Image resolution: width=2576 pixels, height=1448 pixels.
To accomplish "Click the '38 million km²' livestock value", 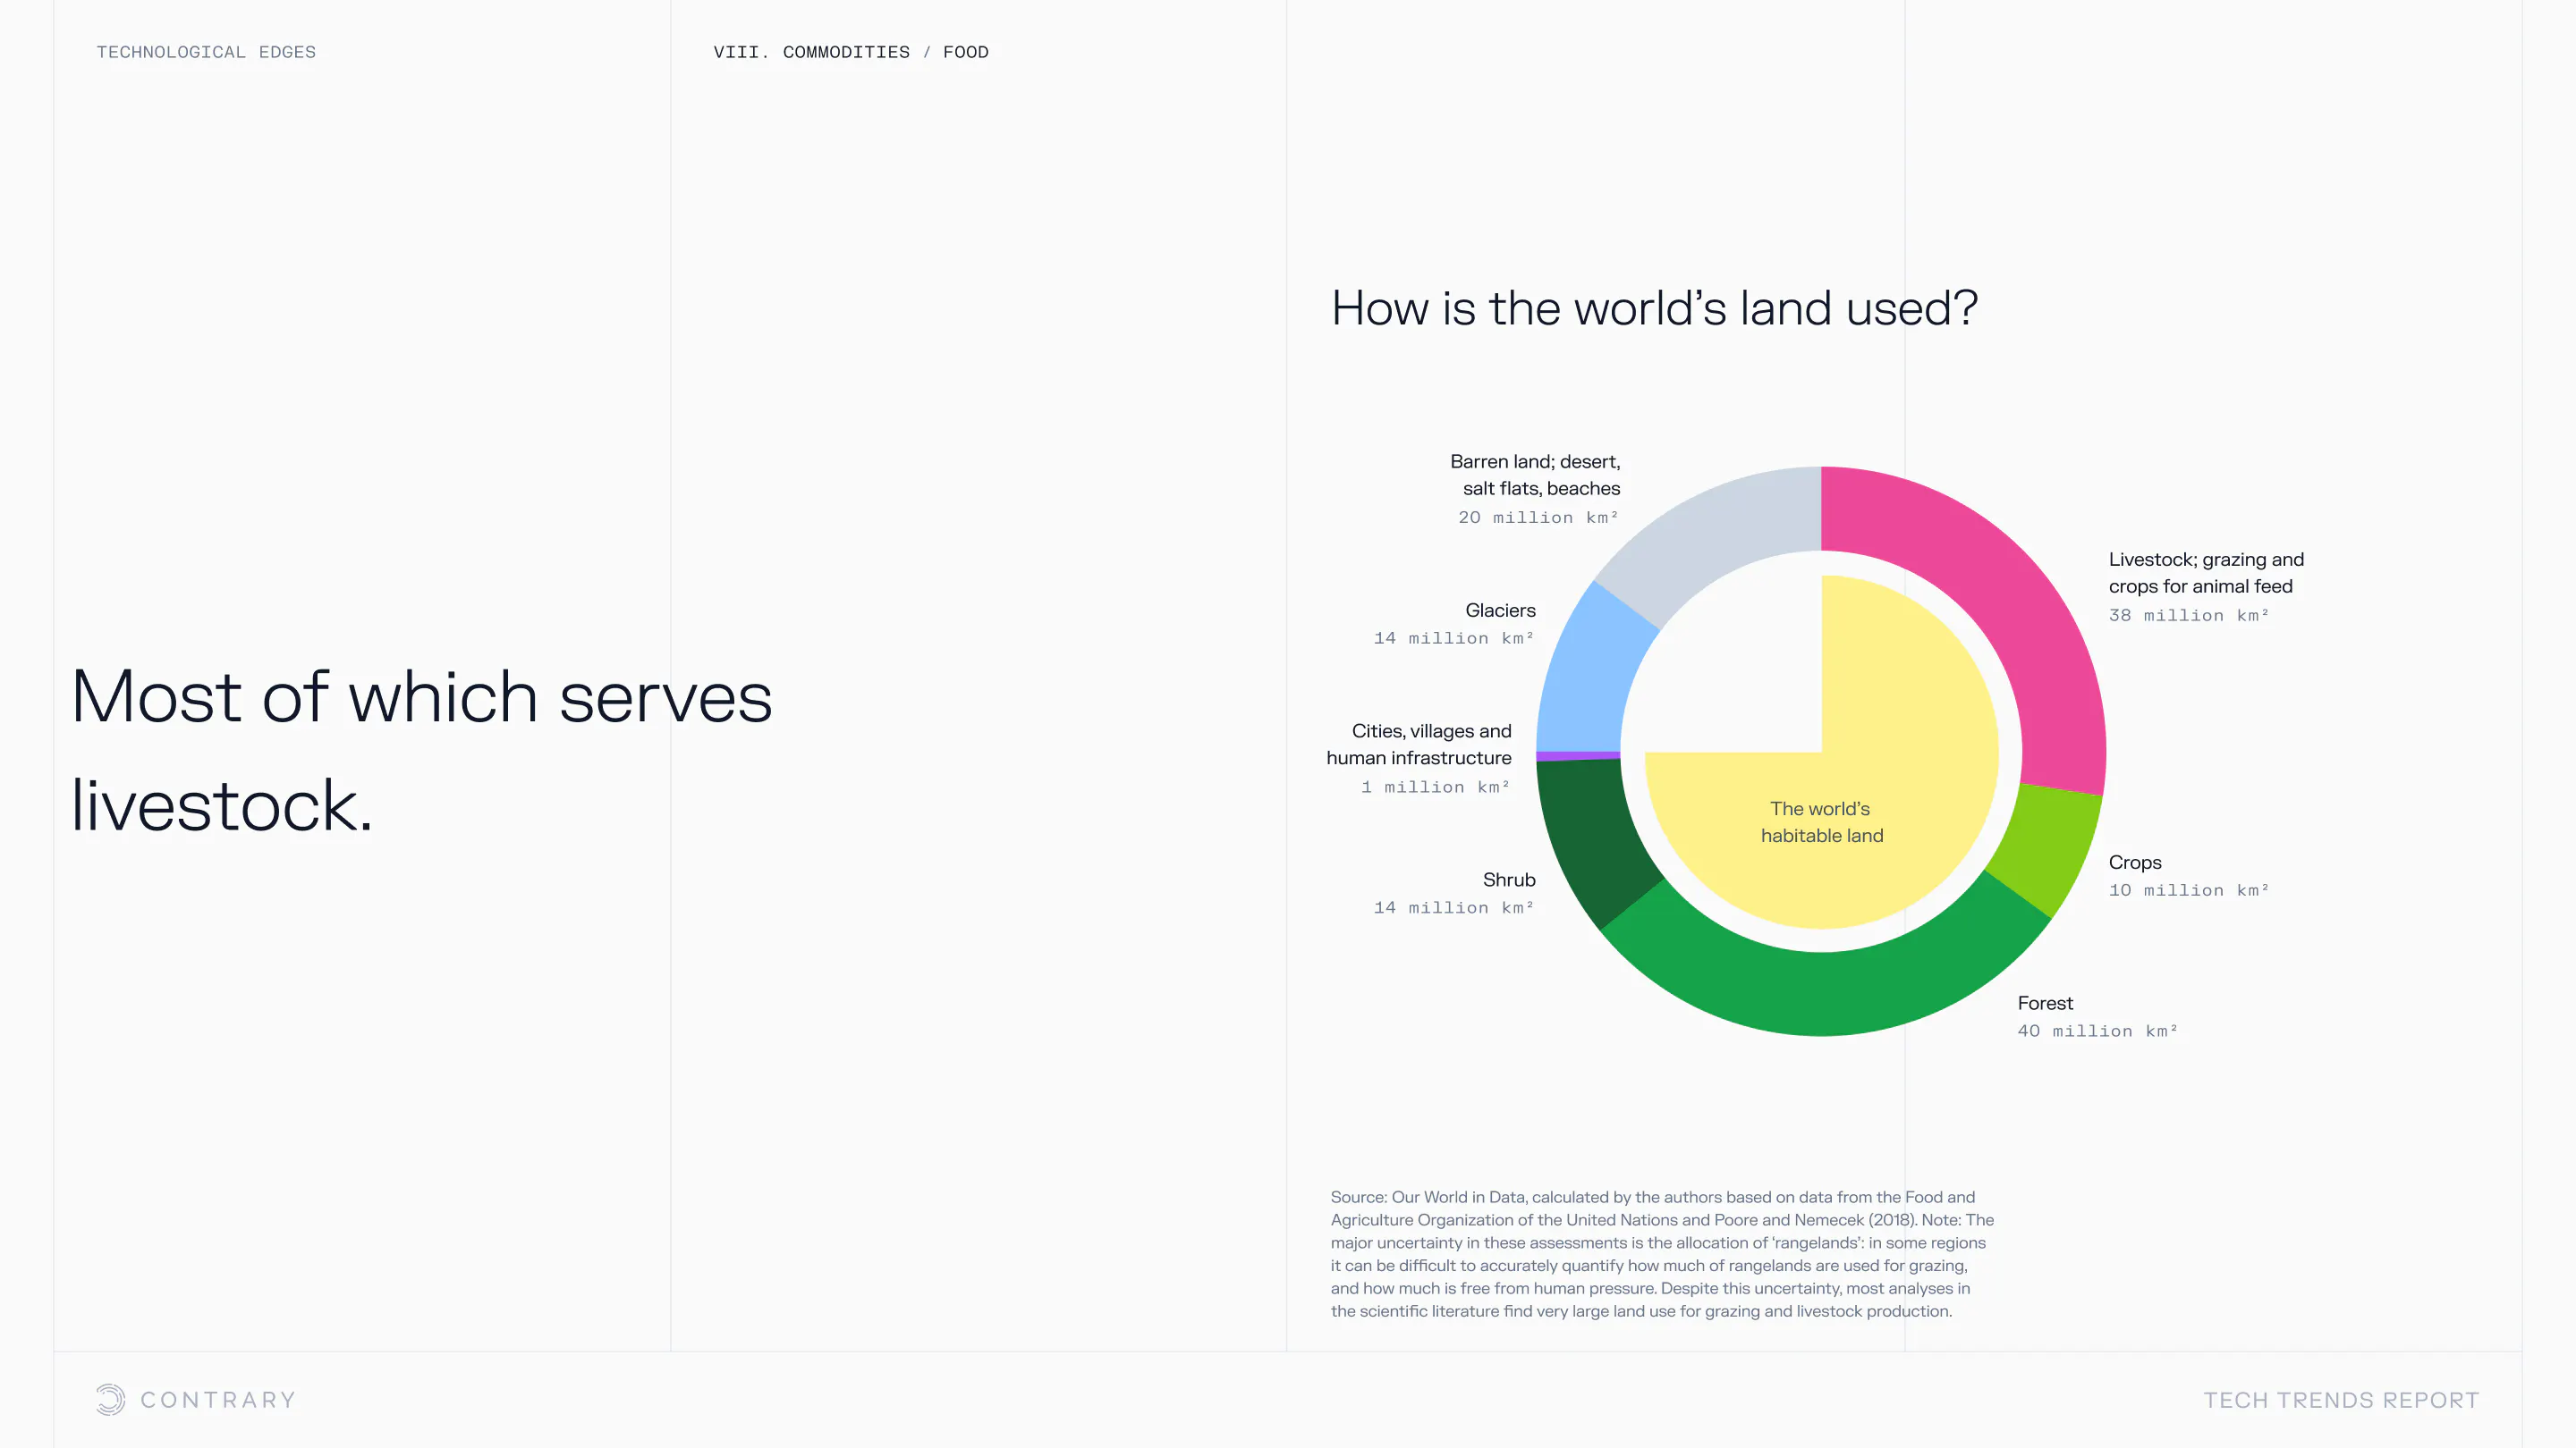I will click(x=2188, y=616).
